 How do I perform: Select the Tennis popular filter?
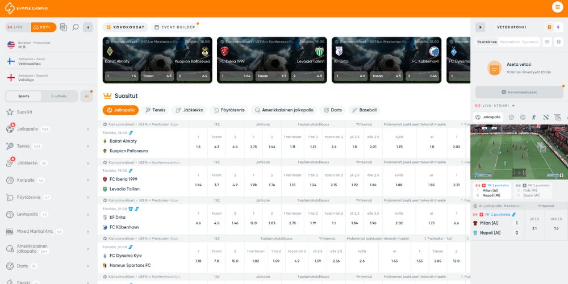pos(156,110)
